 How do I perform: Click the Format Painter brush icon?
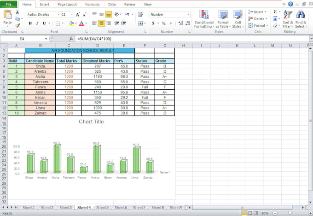pyautogui.click(x=17, y=25)
